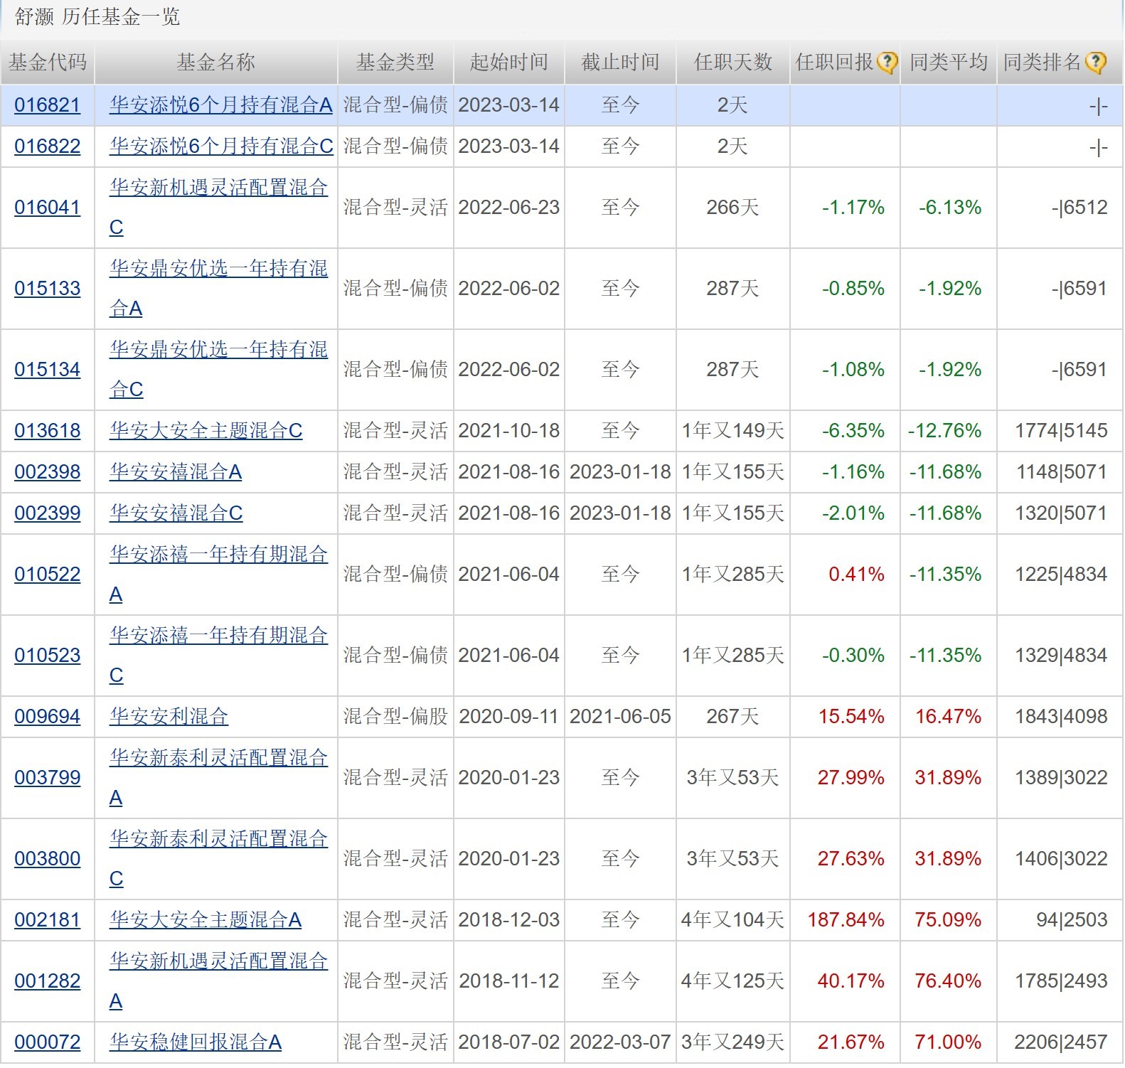
Task: Open 华安鼎安优选一年持有混合A link
Action: (x=218, y=289)
